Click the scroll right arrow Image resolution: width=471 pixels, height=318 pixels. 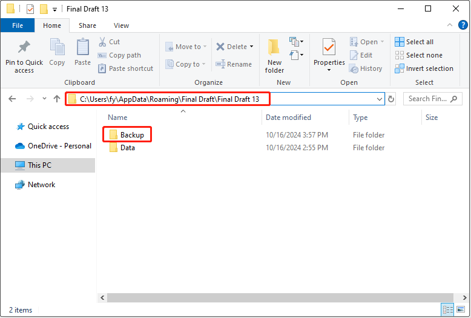(464, 298)
